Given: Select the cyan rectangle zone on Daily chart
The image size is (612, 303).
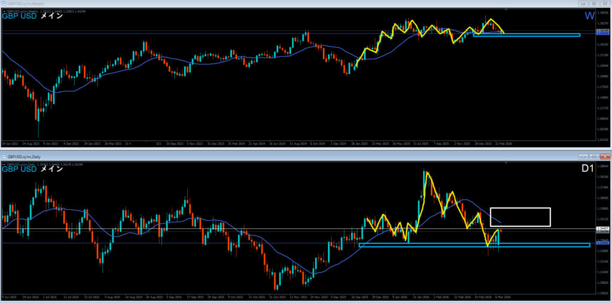Looking at the screenshot, I should 474,245.
